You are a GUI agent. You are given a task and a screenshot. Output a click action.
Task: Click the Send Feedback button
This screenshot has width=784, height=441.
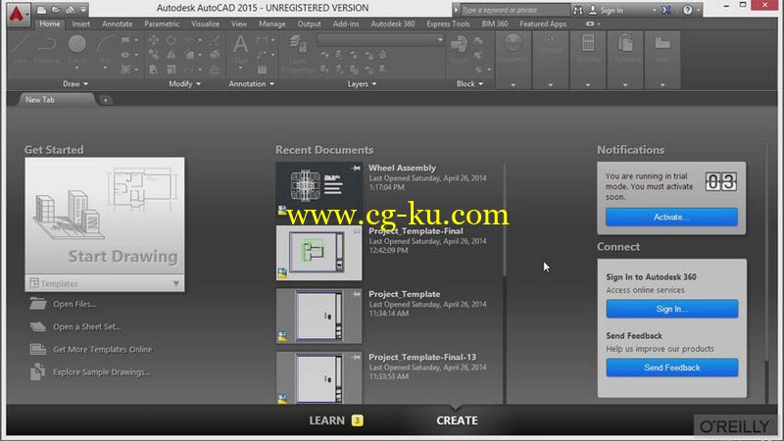pos(672,367)
